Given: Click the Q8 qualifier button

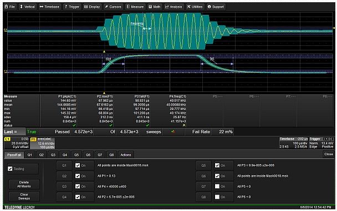Looking at the screenshot, I should pos(203,197).
